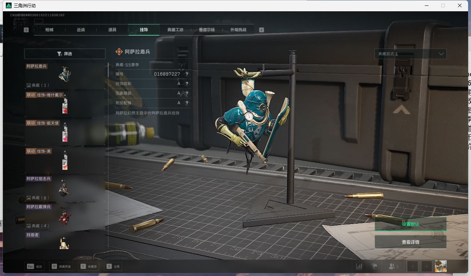
Task: Click the help icon for 附加配件
Action: point(187,103)
